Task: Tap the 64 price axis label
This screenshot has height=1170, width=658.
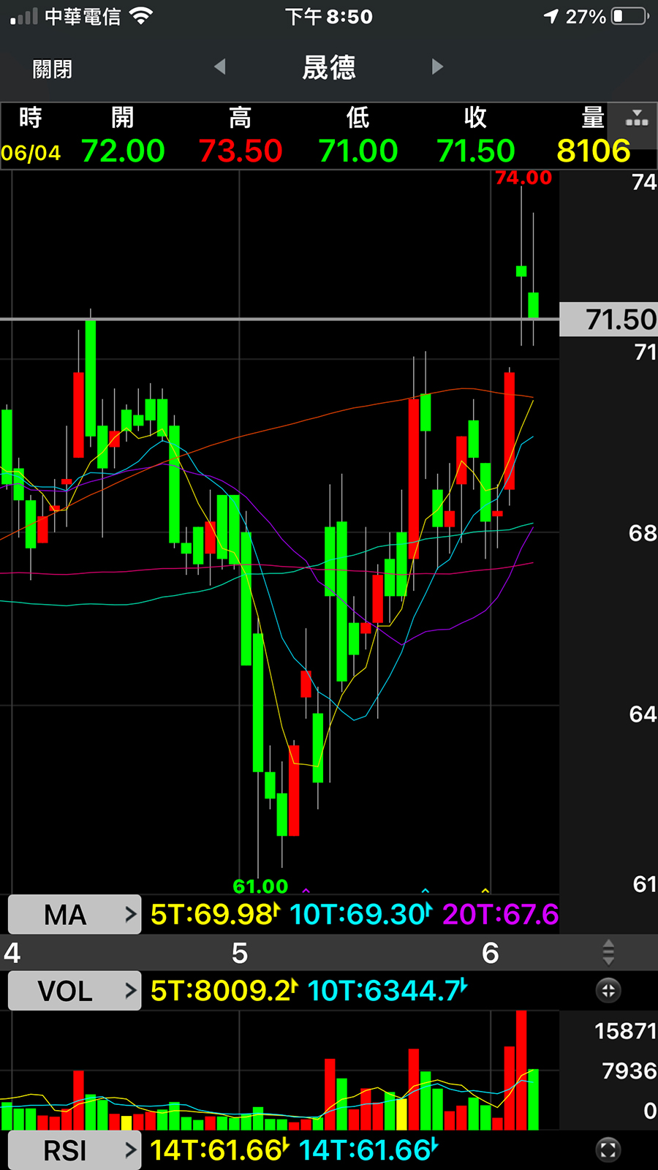Action: pos(643,714)
